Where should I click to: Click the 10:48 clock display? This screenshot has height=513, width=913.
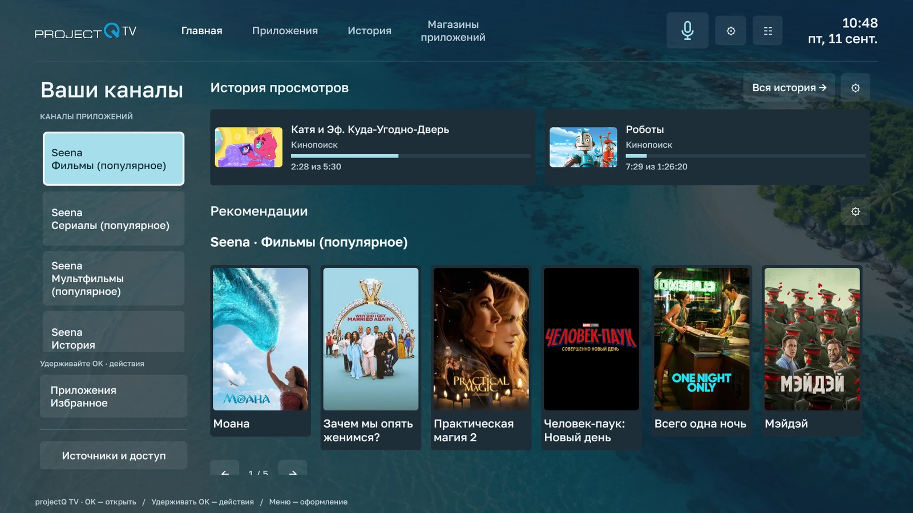point(860,23)
